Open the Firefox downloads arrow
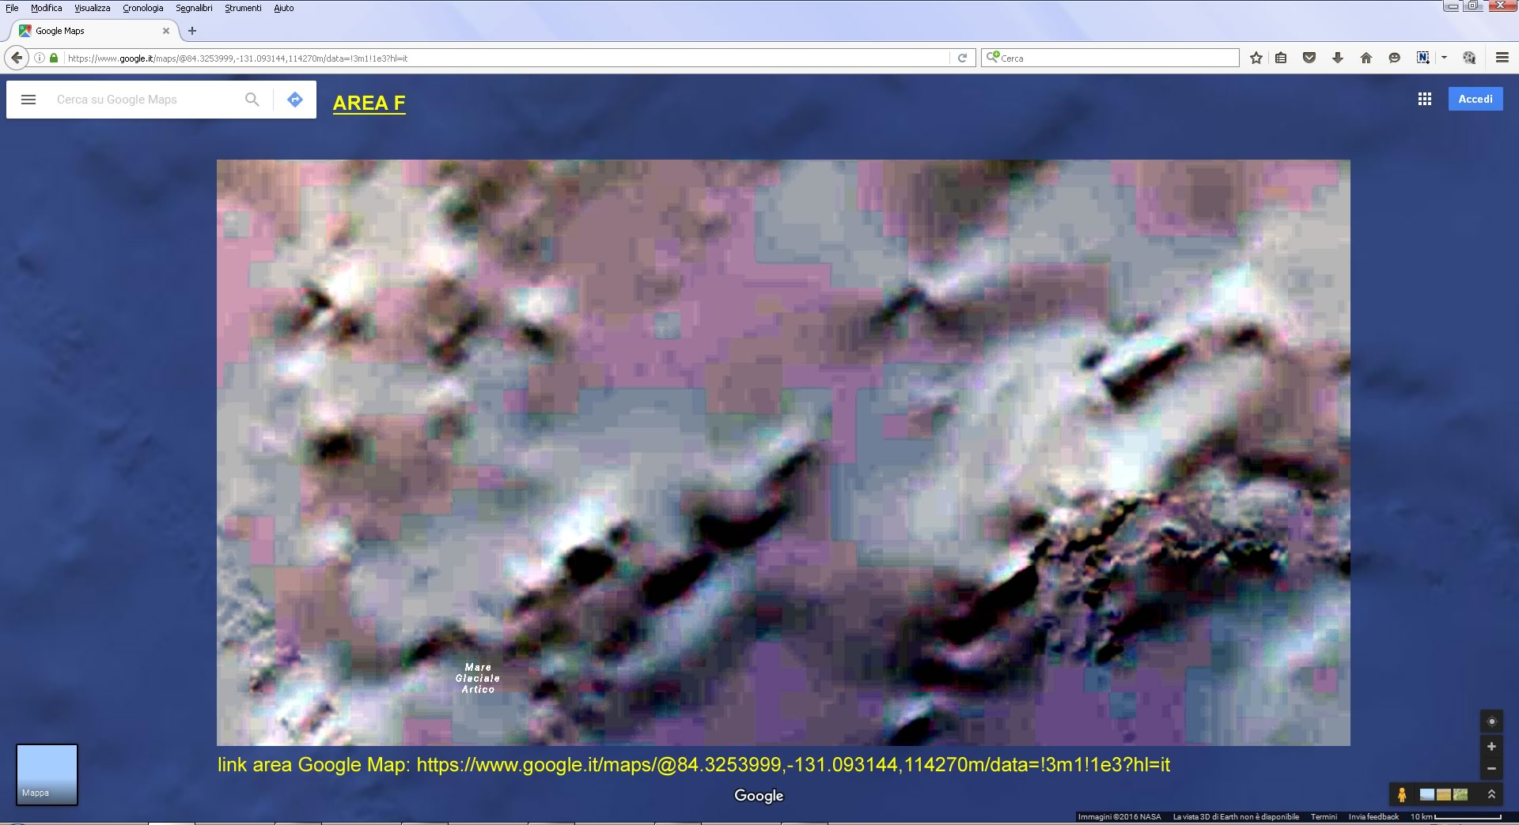 click(1338, 58)
